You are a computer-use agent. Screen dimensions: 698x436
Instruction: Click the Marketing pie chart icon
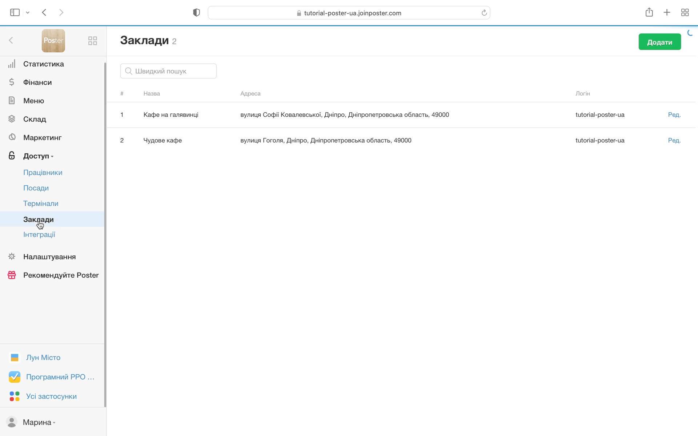12,137
